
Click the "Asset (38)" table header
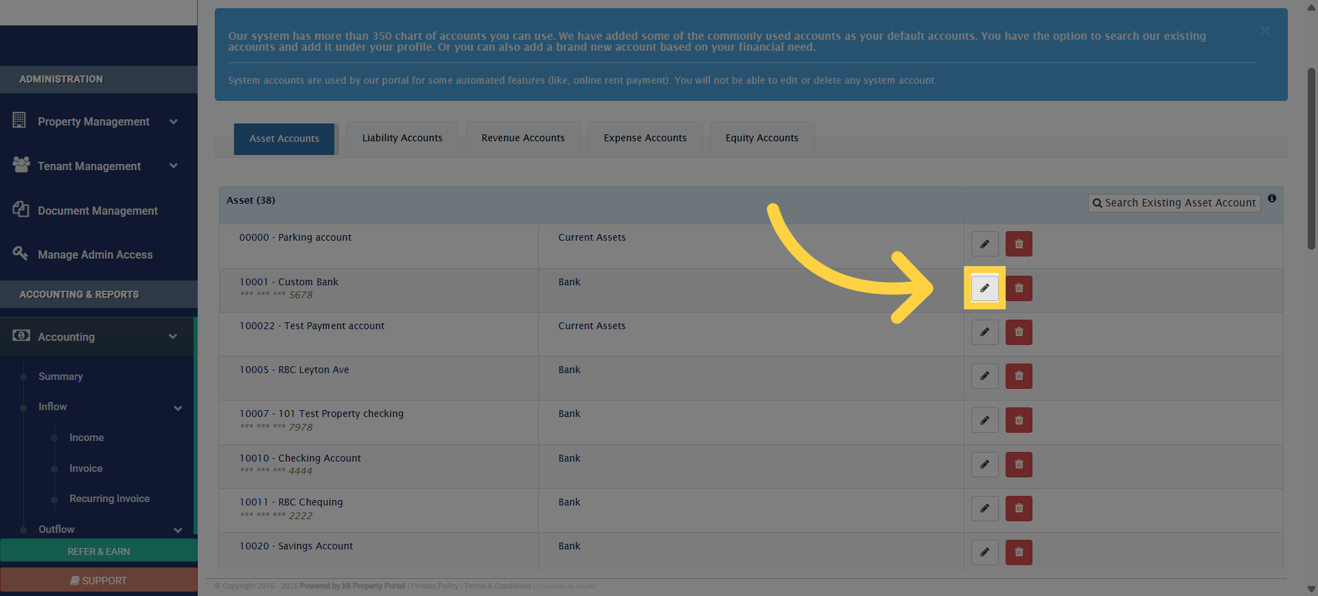point(251,200)
